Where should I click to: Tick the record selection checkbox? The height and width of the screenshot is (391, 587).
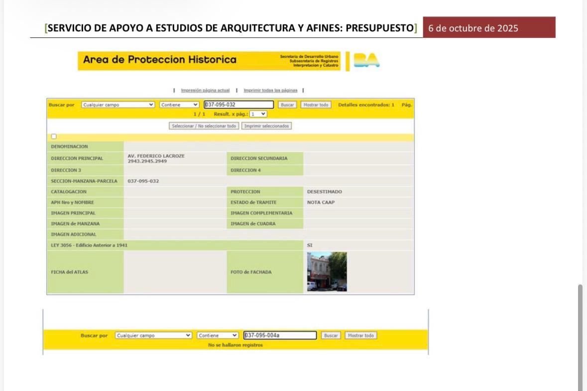click(x=54, y=137)
